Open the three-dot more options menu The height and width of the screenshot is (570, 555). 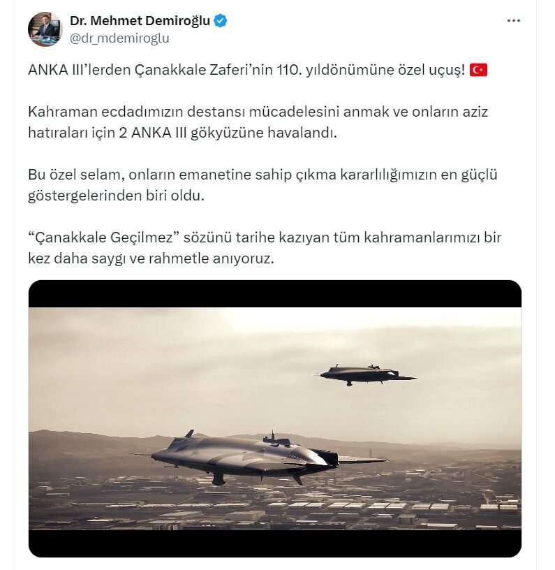tap(514, 21)
